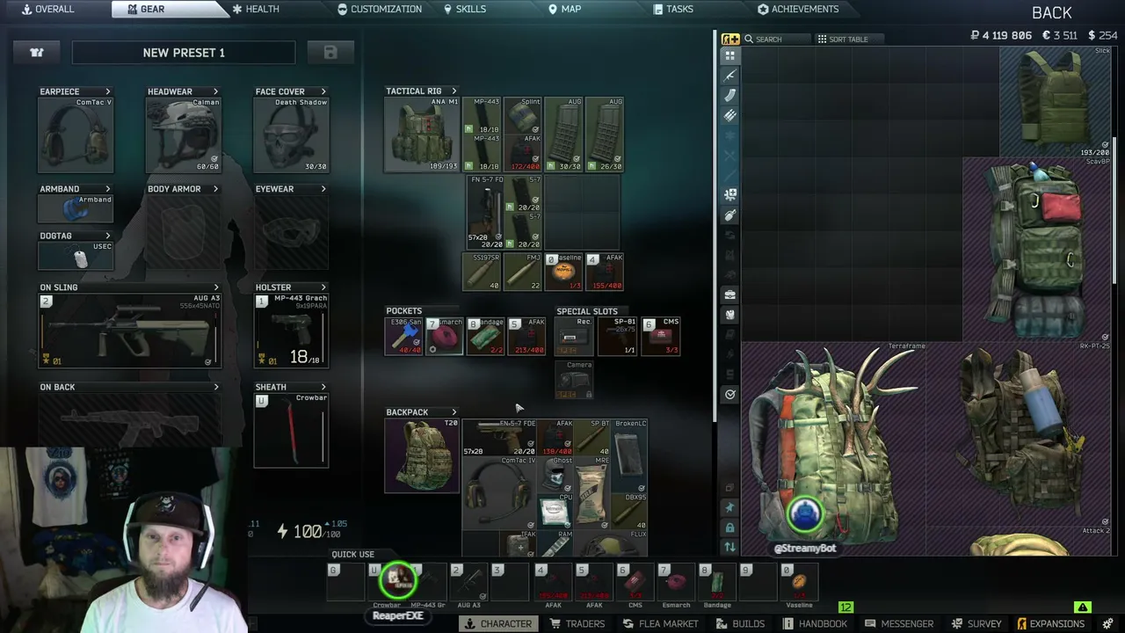This screenshot has height=633, width=1125.
Task: Toggle the stash lock icon
Action: pos(729,527)
